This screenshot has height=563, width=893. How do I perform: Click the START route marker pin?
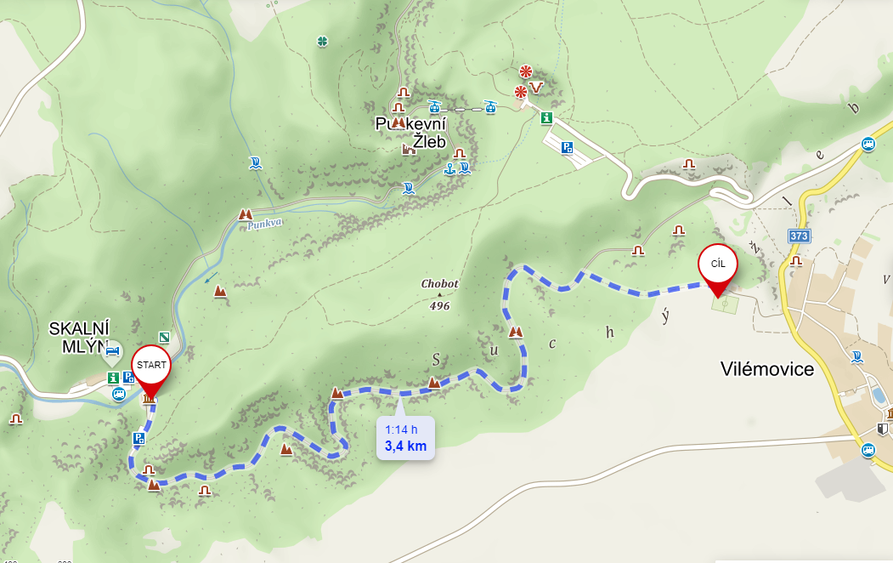click(x=151, y=370)
